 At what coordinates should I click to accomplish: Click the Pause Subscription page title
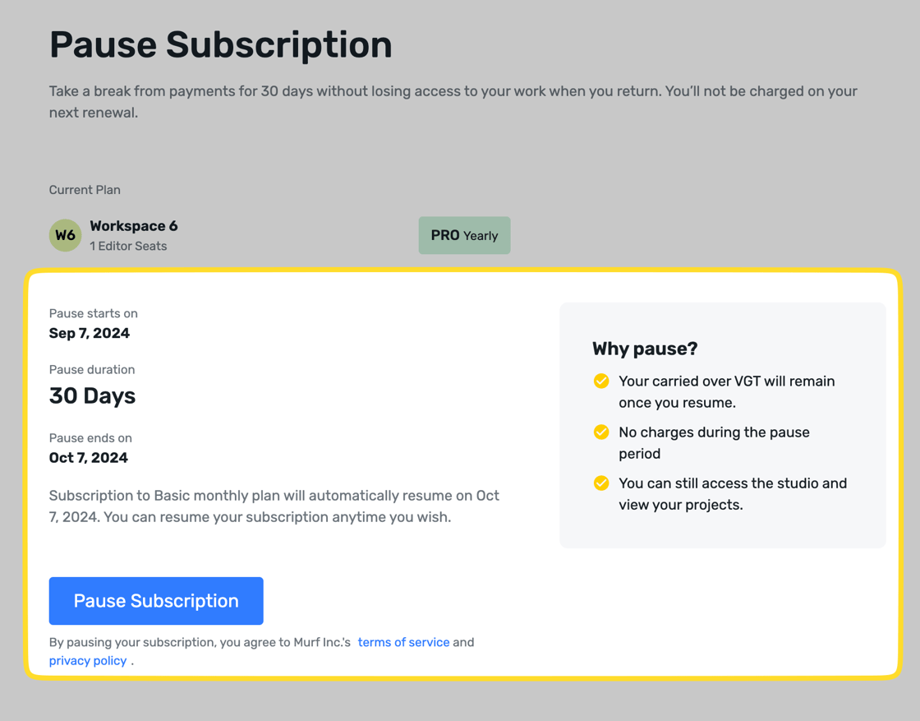point(221,44)
